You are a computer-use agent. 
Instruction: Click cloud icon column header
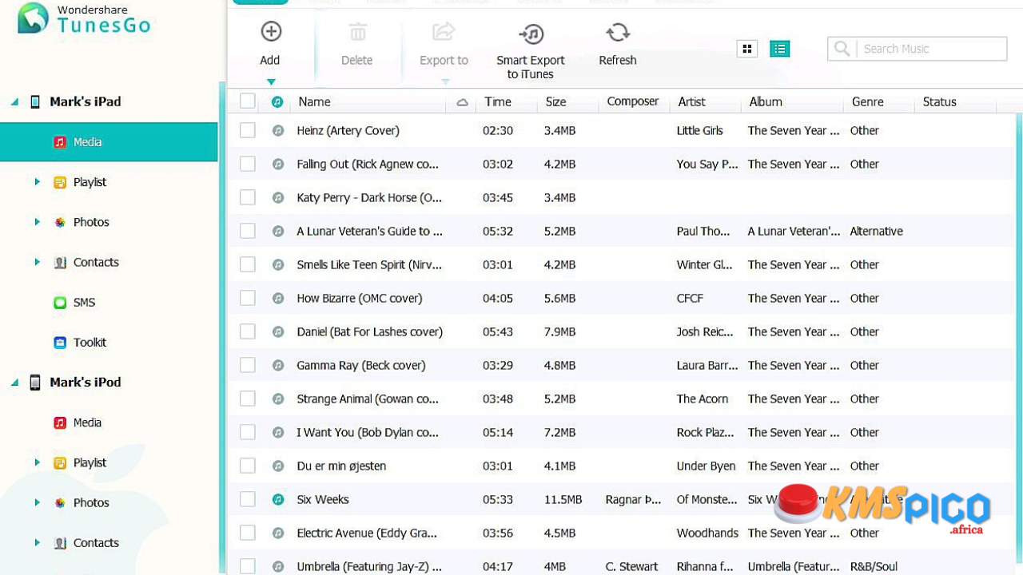(x=462, y=102)
